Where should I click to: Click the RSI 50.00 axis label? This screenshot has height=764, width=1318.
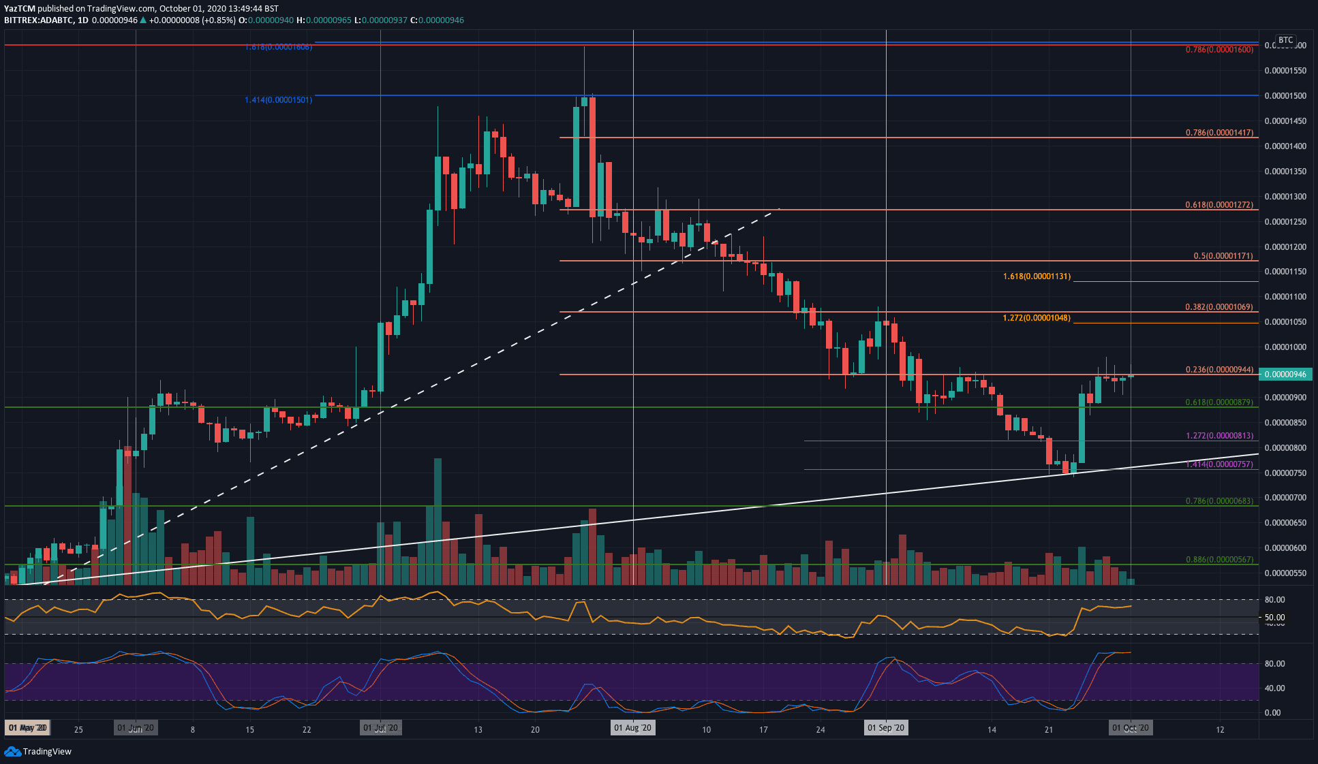[1274, 618]
